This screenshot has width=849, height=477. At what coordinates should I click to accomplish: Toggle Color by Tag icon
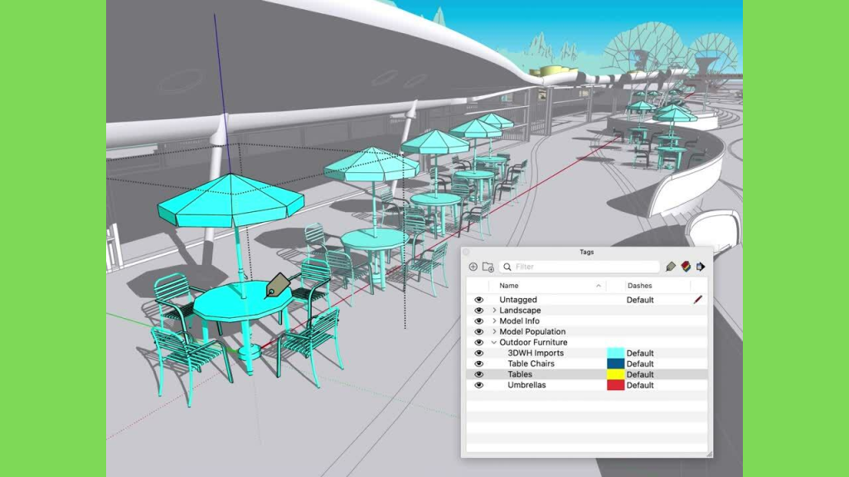[x=686, y=267]
